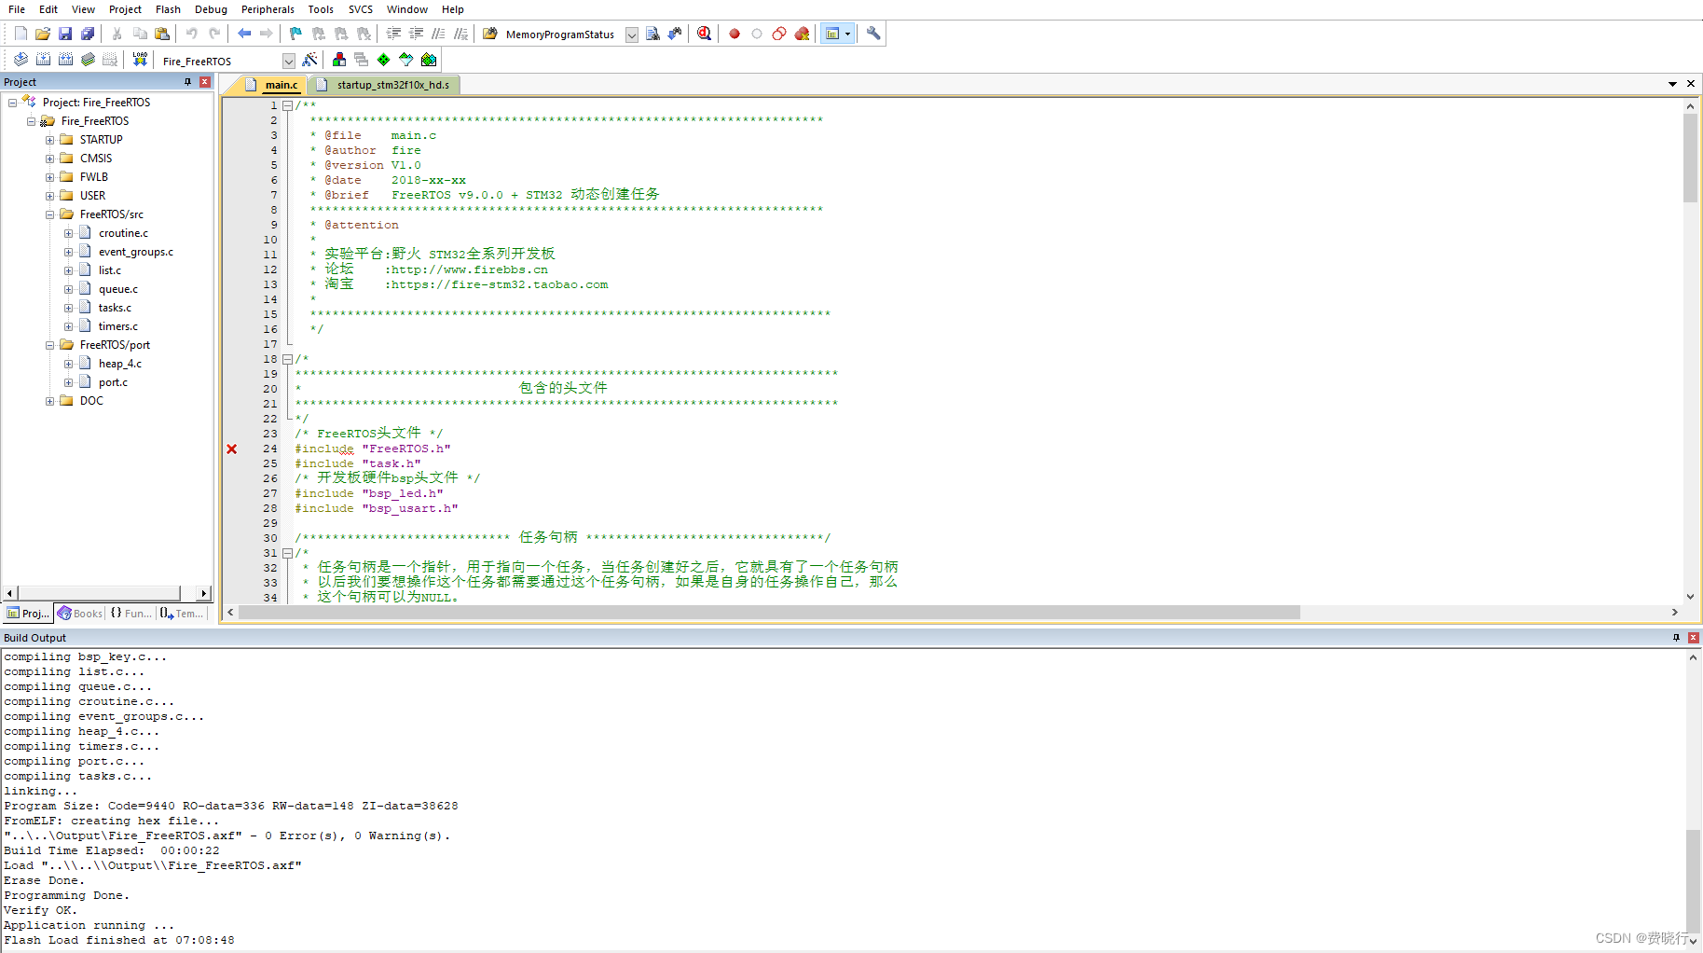Click the editor vertical scrollbar thumb

1690,158
